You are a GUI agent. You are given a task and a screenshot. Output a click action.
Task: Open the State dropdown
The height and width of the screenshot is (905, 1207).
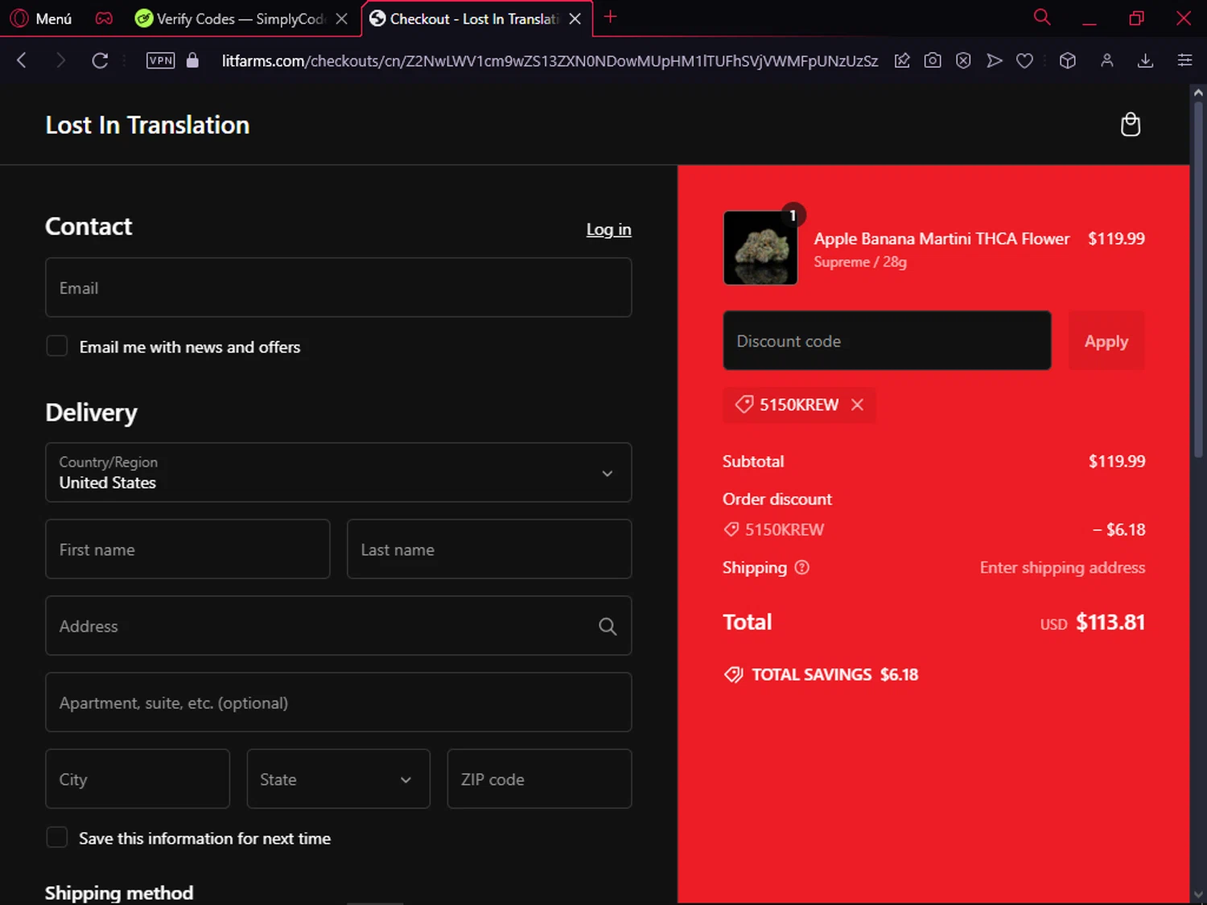[x=338, y=779]
